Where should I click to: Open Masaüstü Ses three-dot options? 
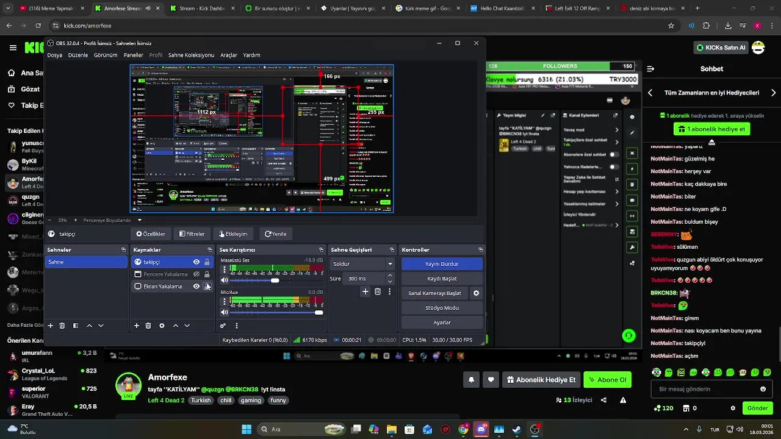(x=225, y=269)
